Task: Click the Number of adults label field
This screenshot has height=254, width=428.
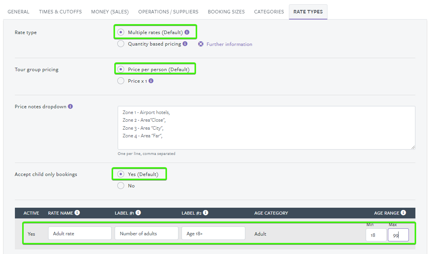Action: (x=146, y=233)
